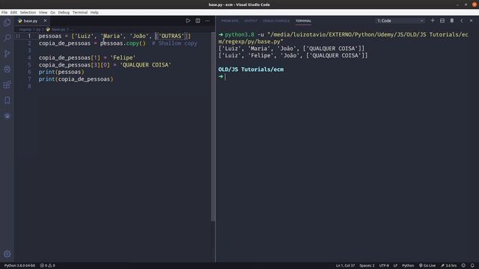Switch to the PROBLEMS panel tab
The width and height of the screenshot is (479, 269).
[230, 21]
